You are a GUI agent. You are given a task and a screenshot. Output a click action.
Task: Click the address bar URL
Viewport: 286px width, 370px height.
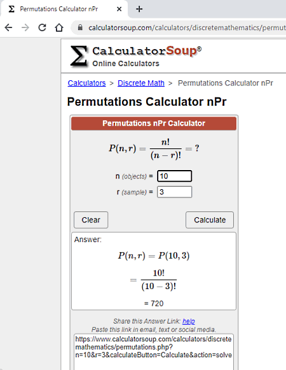(187, 27)
